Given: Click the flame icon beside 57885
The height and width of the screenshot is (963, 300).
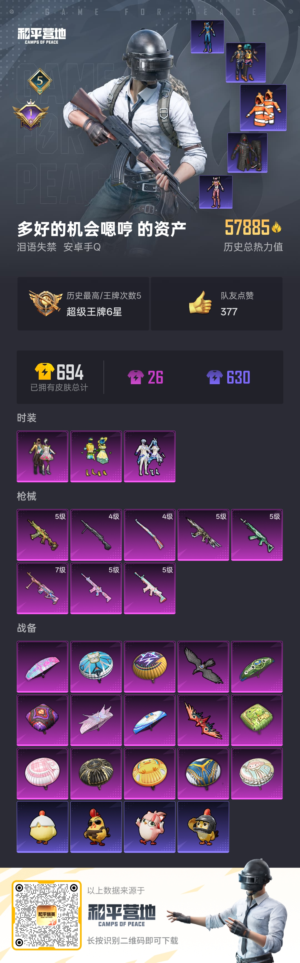Looking at the screenshot, I should coord(276,227).
